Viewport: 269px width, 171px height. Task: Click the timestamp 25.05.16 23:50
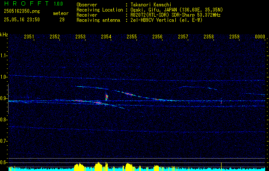tap(22, 20)
